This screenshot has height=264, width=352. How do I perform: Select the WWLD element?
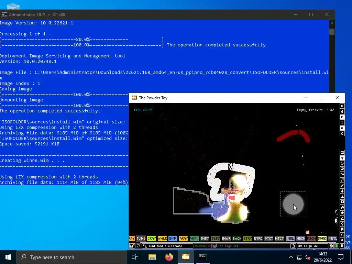[x=162, y=239]
